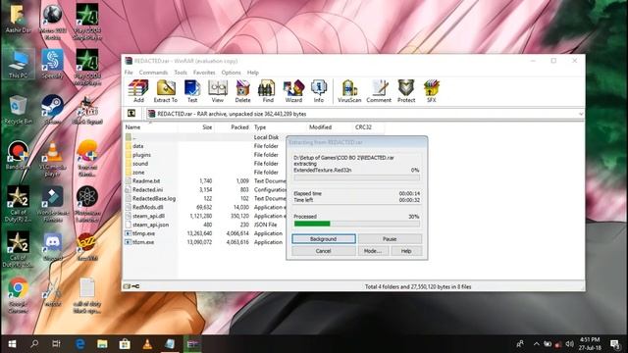Click the Find toolbar icon
The image size is (628, 353).
tap(268, 91)
